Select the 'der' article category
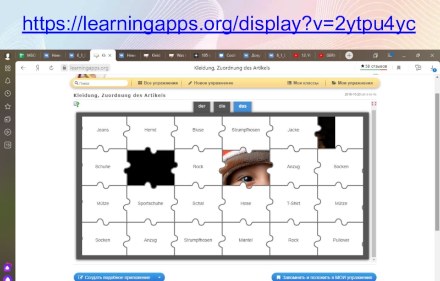 [201, 106]
